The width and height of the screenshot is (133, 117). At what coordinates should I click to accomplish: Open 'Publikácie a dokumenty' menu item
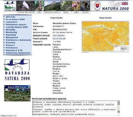[18, 40]
